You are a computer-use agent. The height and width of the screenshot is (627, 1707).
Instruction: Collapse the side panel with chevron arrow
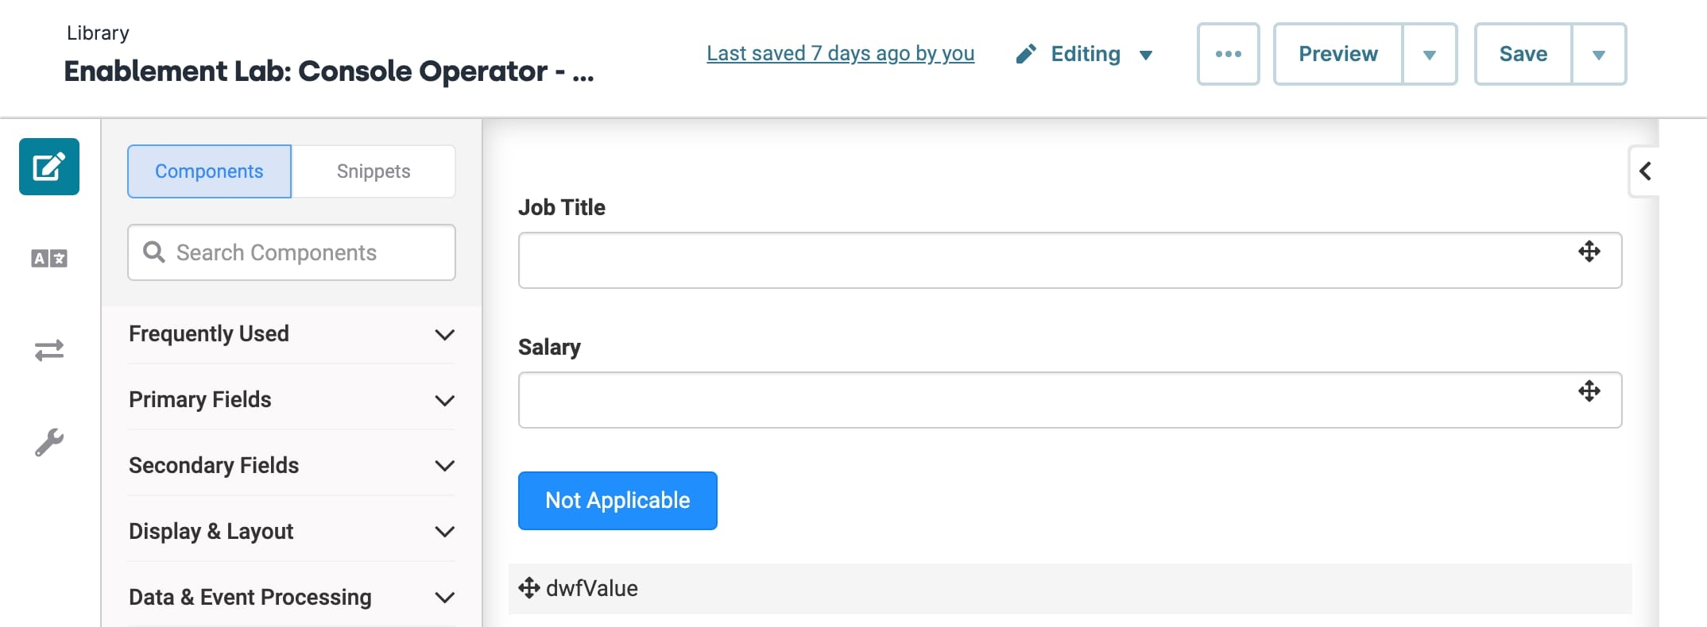(x=1645, y=171)
